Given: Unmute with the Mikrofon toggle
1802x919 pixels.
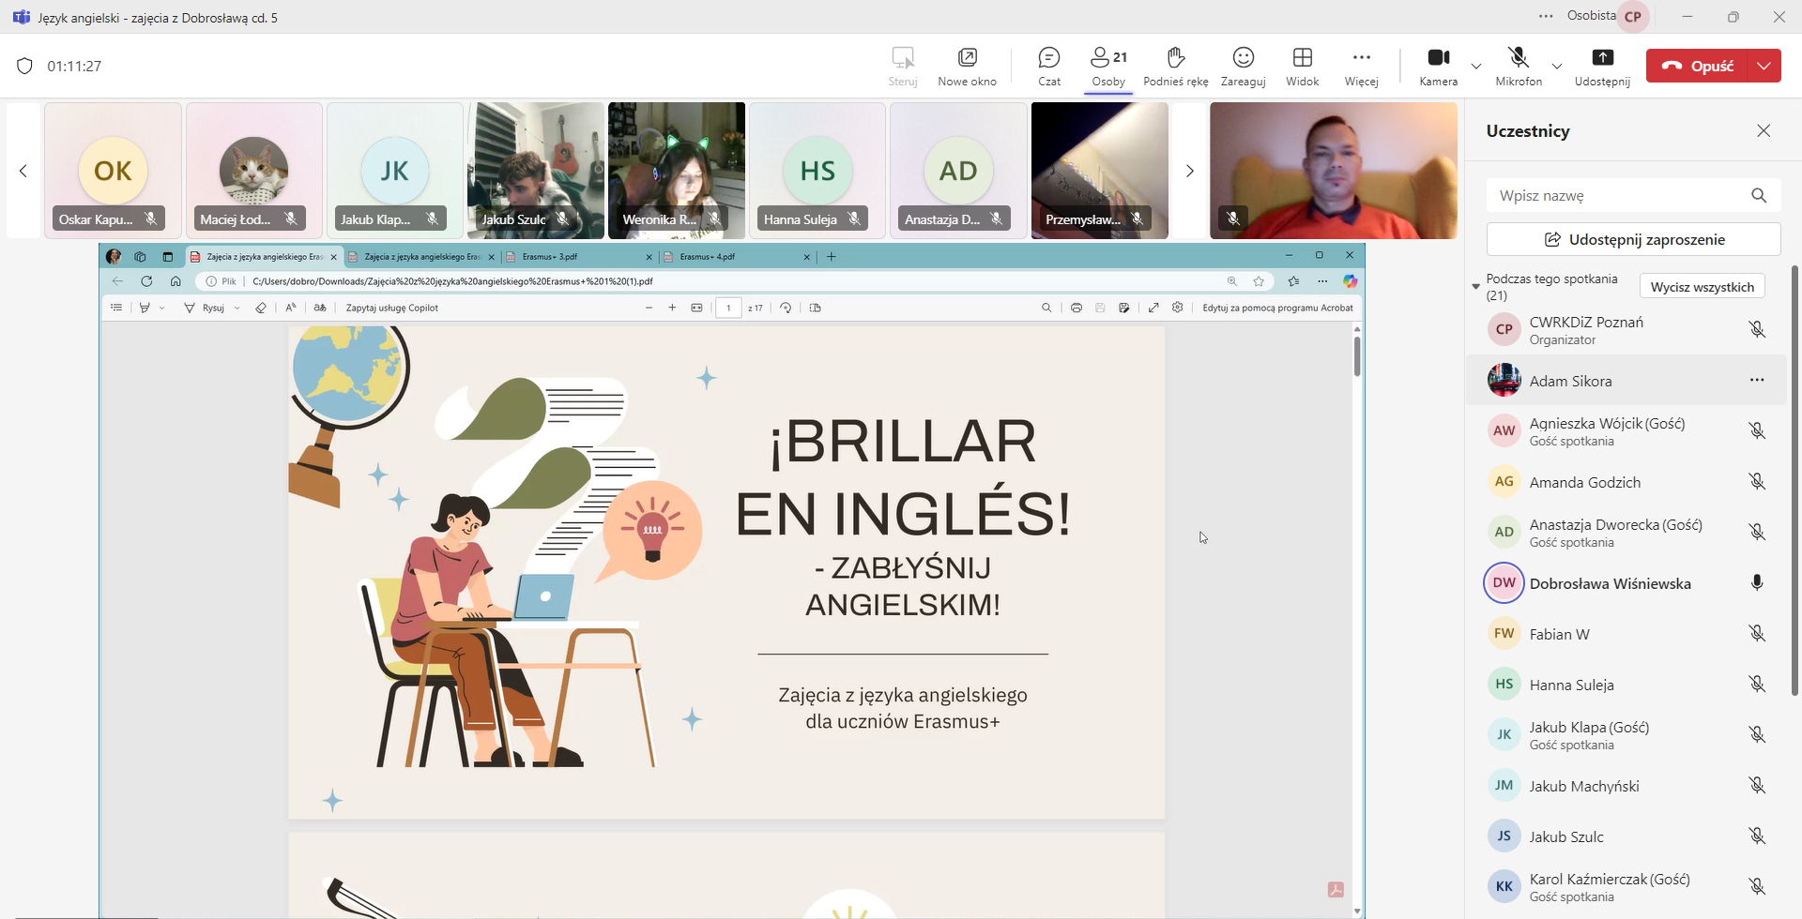Looking at the screenshot, I should click(1519, 67).
